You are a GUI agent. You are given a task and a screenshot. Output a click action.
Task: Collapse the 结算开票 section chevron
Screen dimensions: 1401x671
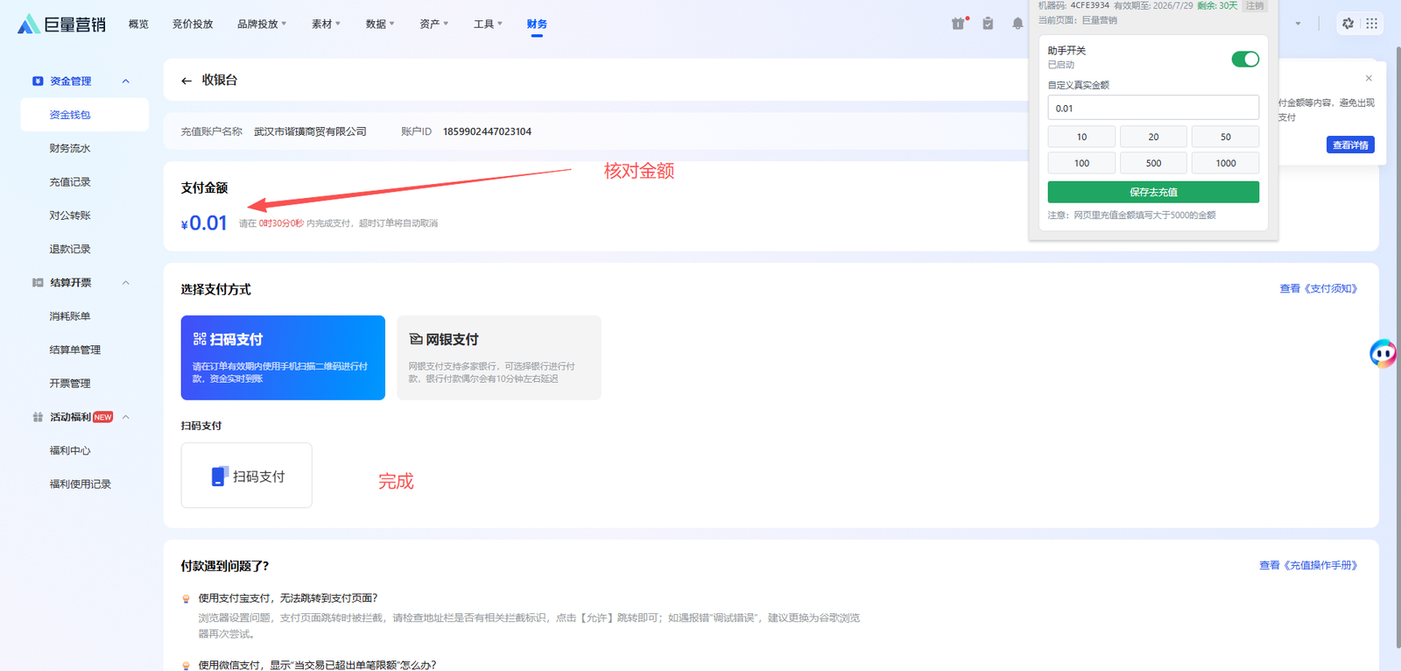[x=126, y=283]
